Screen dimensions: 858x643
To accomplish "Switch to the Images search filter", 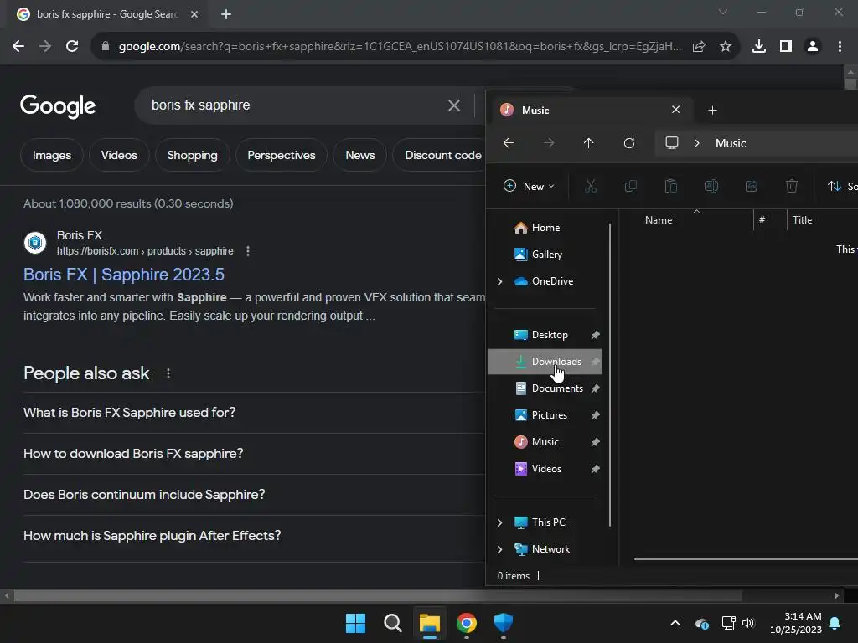I will click(51, 155).
